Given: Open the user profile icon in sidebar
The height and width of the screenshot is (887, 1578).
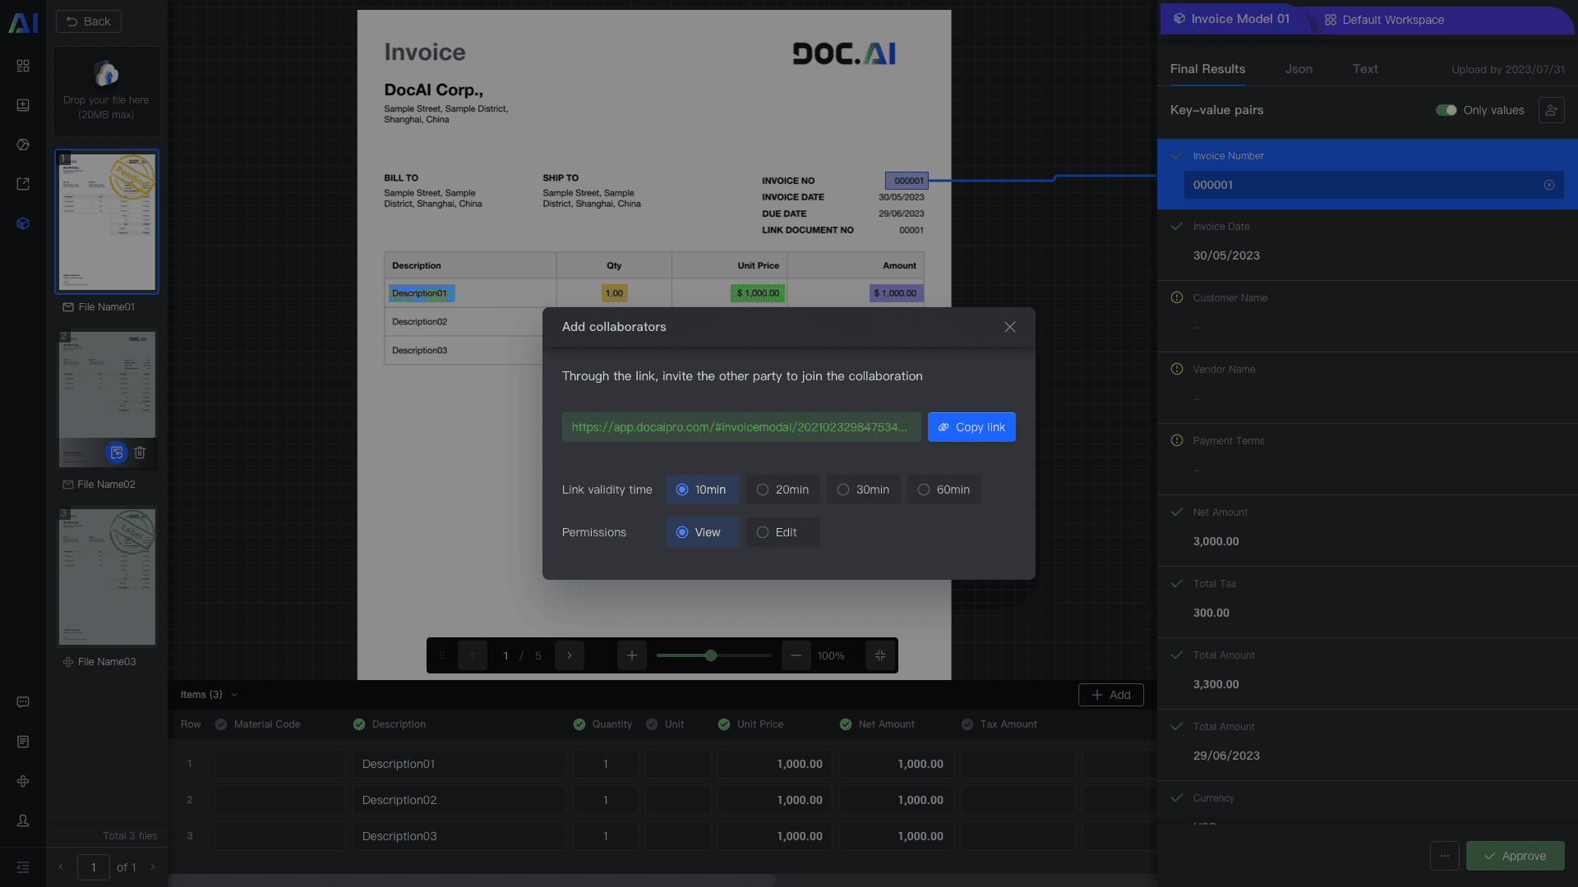Looking at the screenshot, I should (x=23, y=820).
